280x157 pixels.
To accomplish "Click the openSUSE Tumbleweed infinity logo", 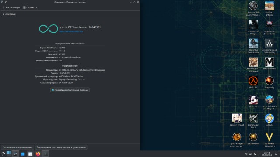I will [49, 29].
